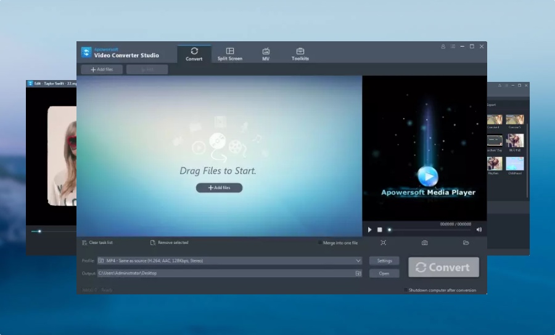Click the Export label in the MV window
The width and height of the screenshot is (555, 335).
coord(491,105)
